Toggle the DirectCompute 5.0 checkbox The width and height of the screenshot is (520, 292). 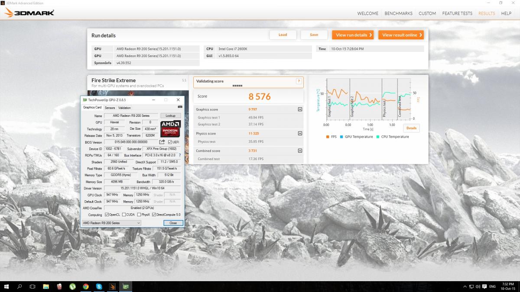(x=154, y=215)
